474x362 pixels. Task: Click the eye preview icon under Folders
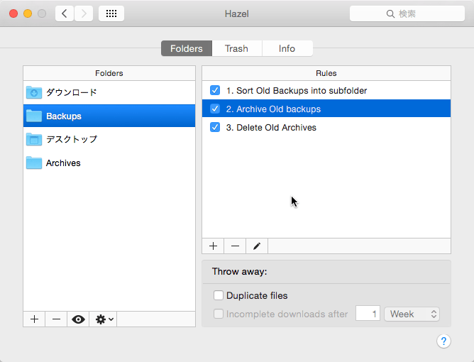coord(78,319)
